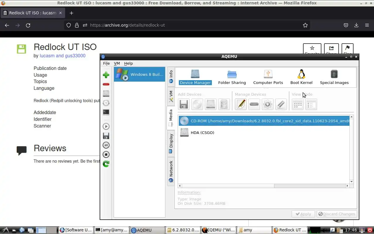The width and height of the screenshot is (374, 234).
Task: Edit properties of selected device (pencil icon)
Action: point(241,104)
